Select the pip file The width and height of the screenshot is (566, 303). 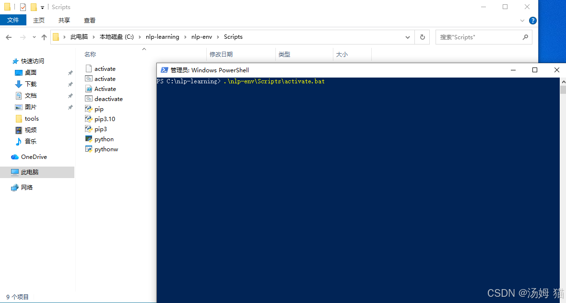(94, 109)
